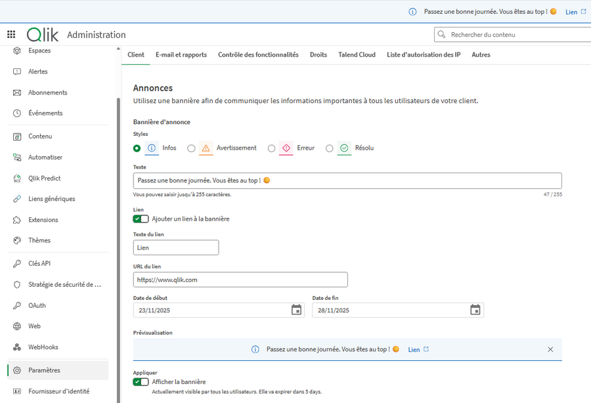
Task: Open the Date de fin calendar picker
Action: click(x=475, y=310)
